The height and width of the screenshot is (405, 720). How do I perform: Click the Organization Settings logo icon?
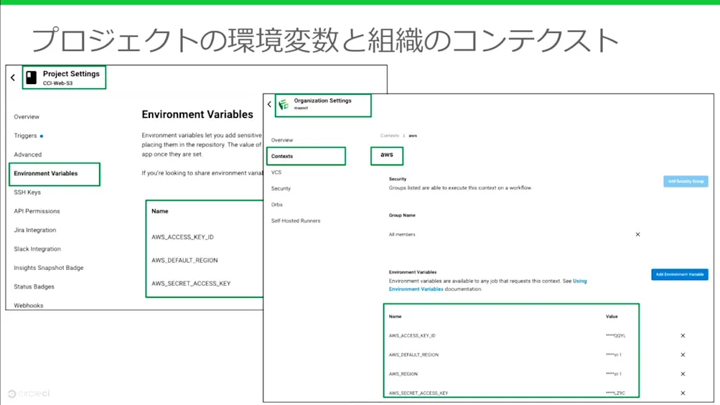284,104
